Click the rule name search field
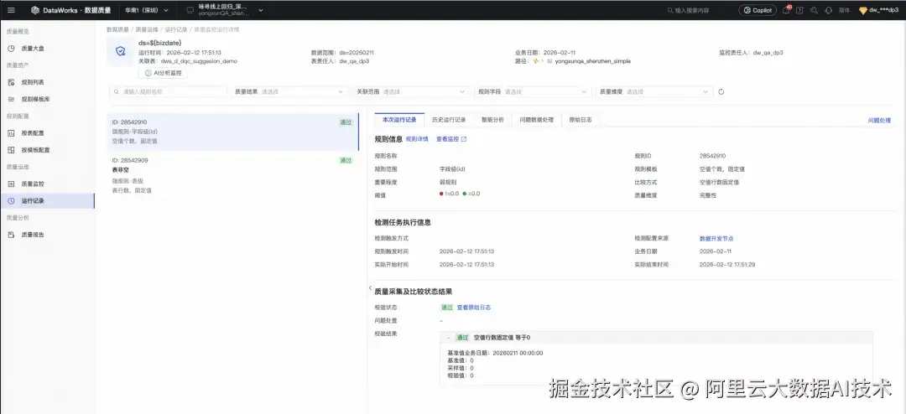The height and width of the screenshot is (414, 906). coord(168,92)
